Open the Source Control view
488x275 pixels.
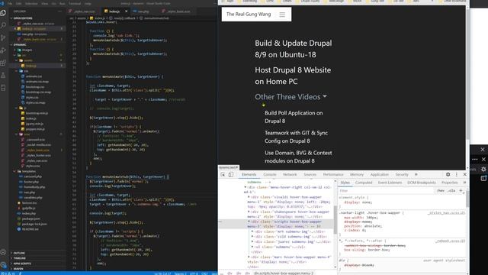pyautogui.click(x=3, y=37)
